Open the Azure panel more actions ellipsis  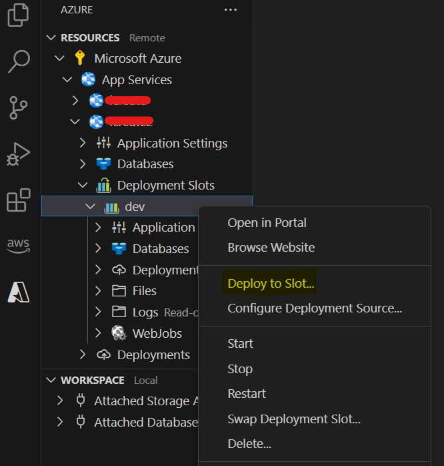(x=231, y=10)
